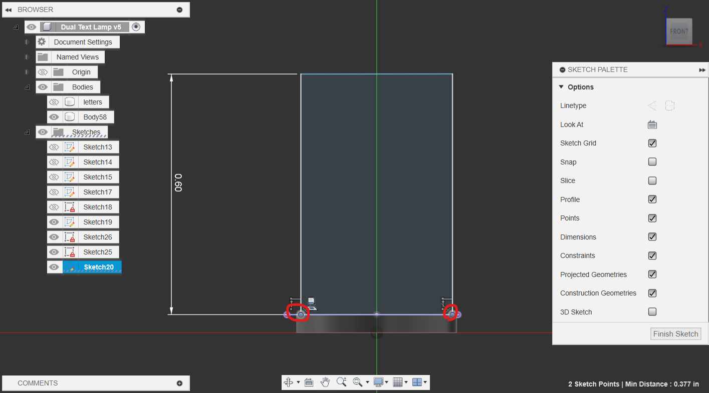Click the plus icon on Comments panel
709x393 pixels.
pos(179,383)
